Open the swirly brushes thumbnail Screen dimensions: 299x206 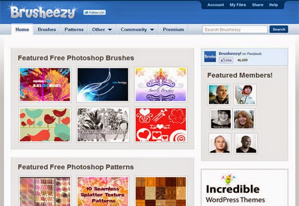coord(160,84)
